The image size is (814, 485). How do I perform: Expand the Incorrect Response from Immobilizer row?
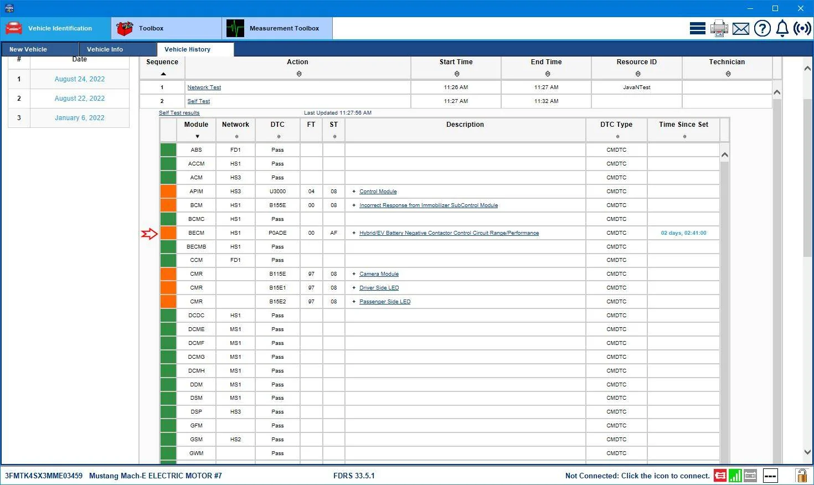[354, 205]
